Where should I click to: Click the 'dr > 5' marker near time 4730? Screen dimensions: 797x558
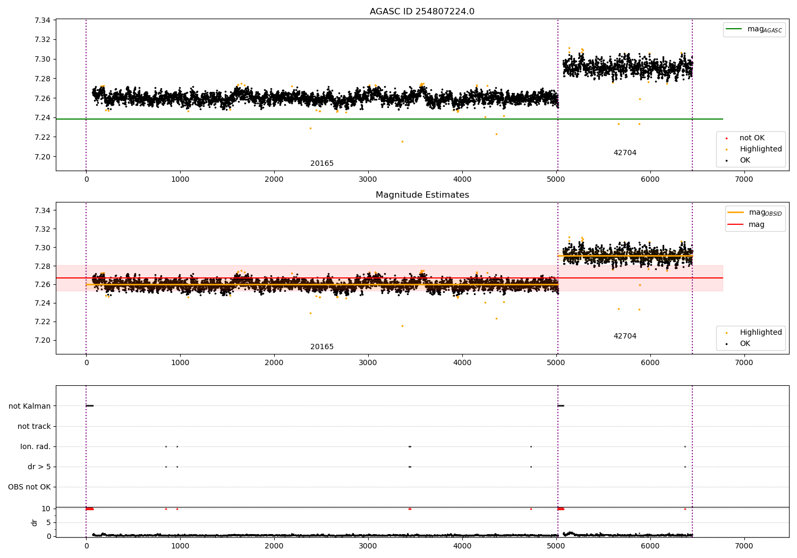pyautogui.click(x=531, y=467)
